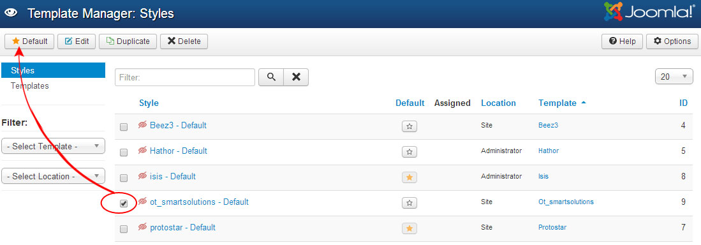This screenshot has width=701, height=245.
Task: Click the preview-disabled eye icon for protostar
Action: pos(143,227)
